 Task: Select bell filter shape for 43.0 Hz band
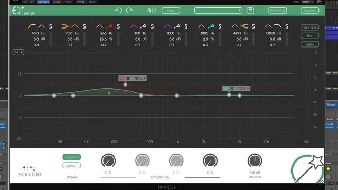[42, 26]
